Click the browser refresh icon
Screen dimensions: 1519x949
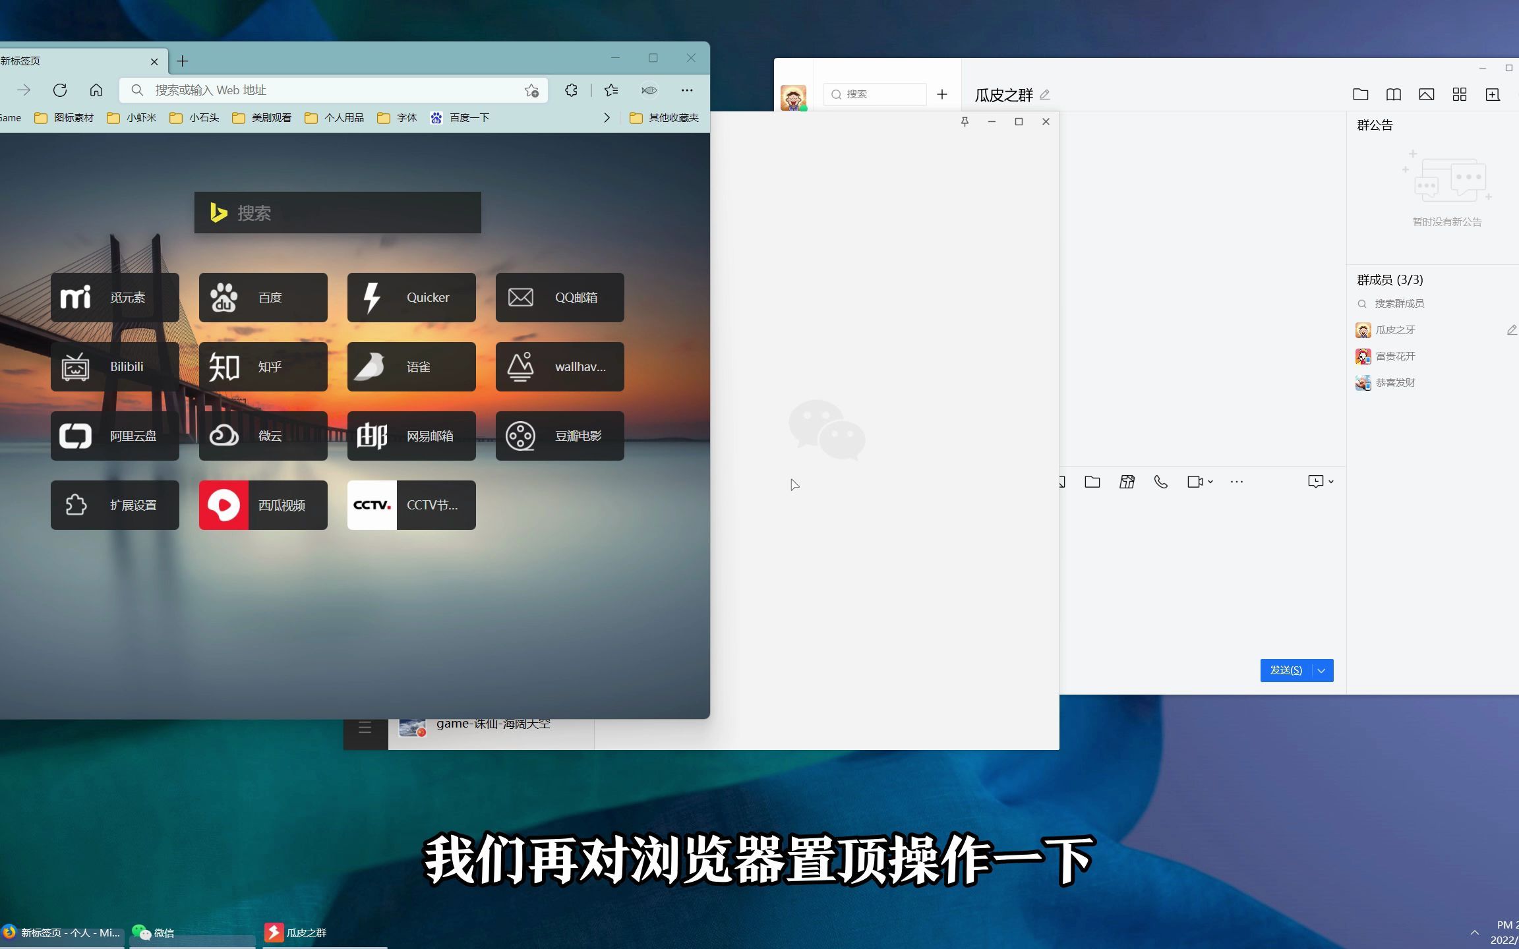(x=60, y=90)
